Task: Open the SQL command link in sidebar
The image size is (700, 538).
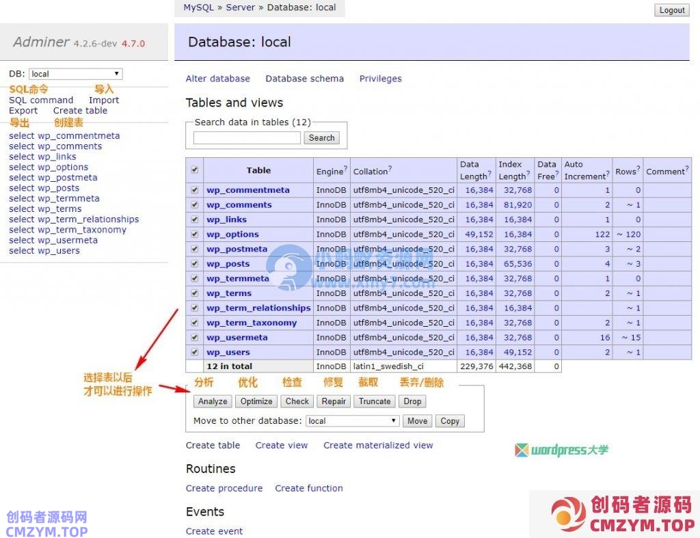Action: click(41, 100)
